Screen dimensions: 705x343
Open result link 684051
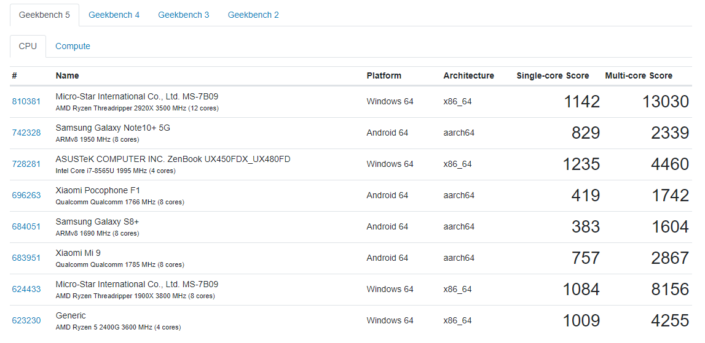click(x=26, y=226)
